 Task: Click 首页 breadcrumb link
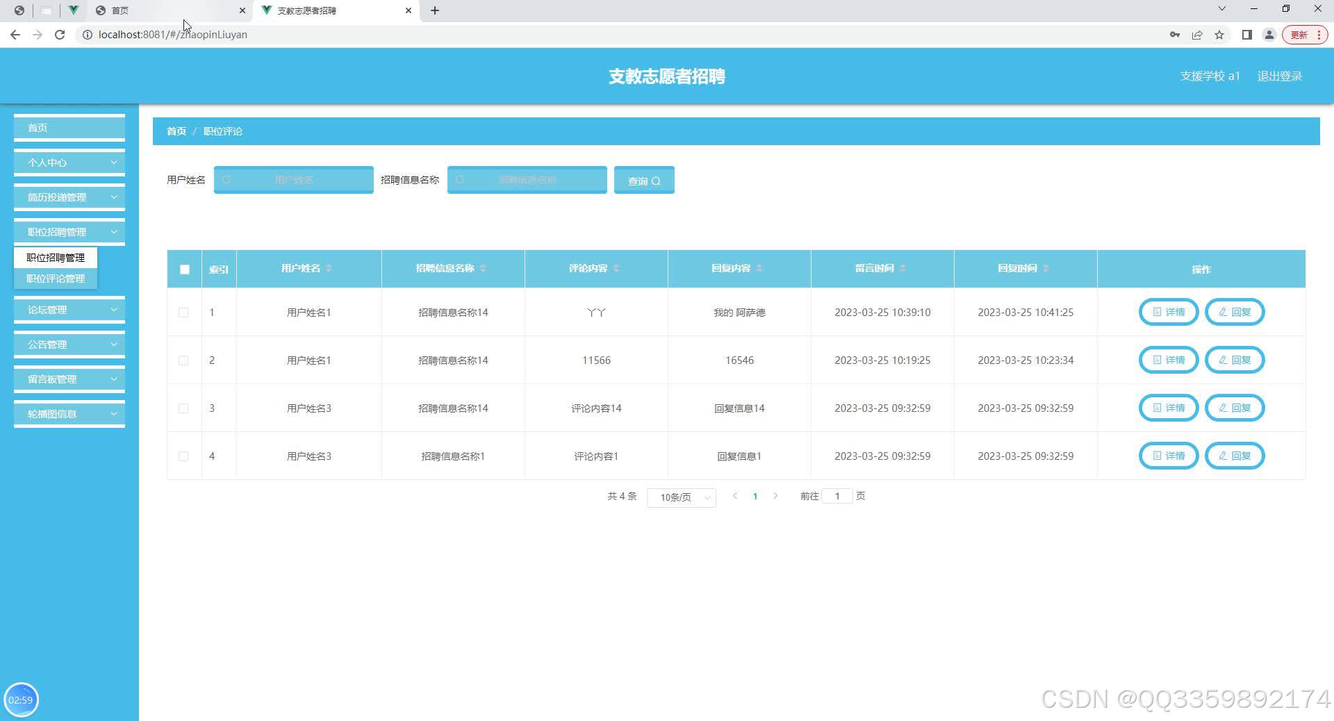(x=176, y=131)
